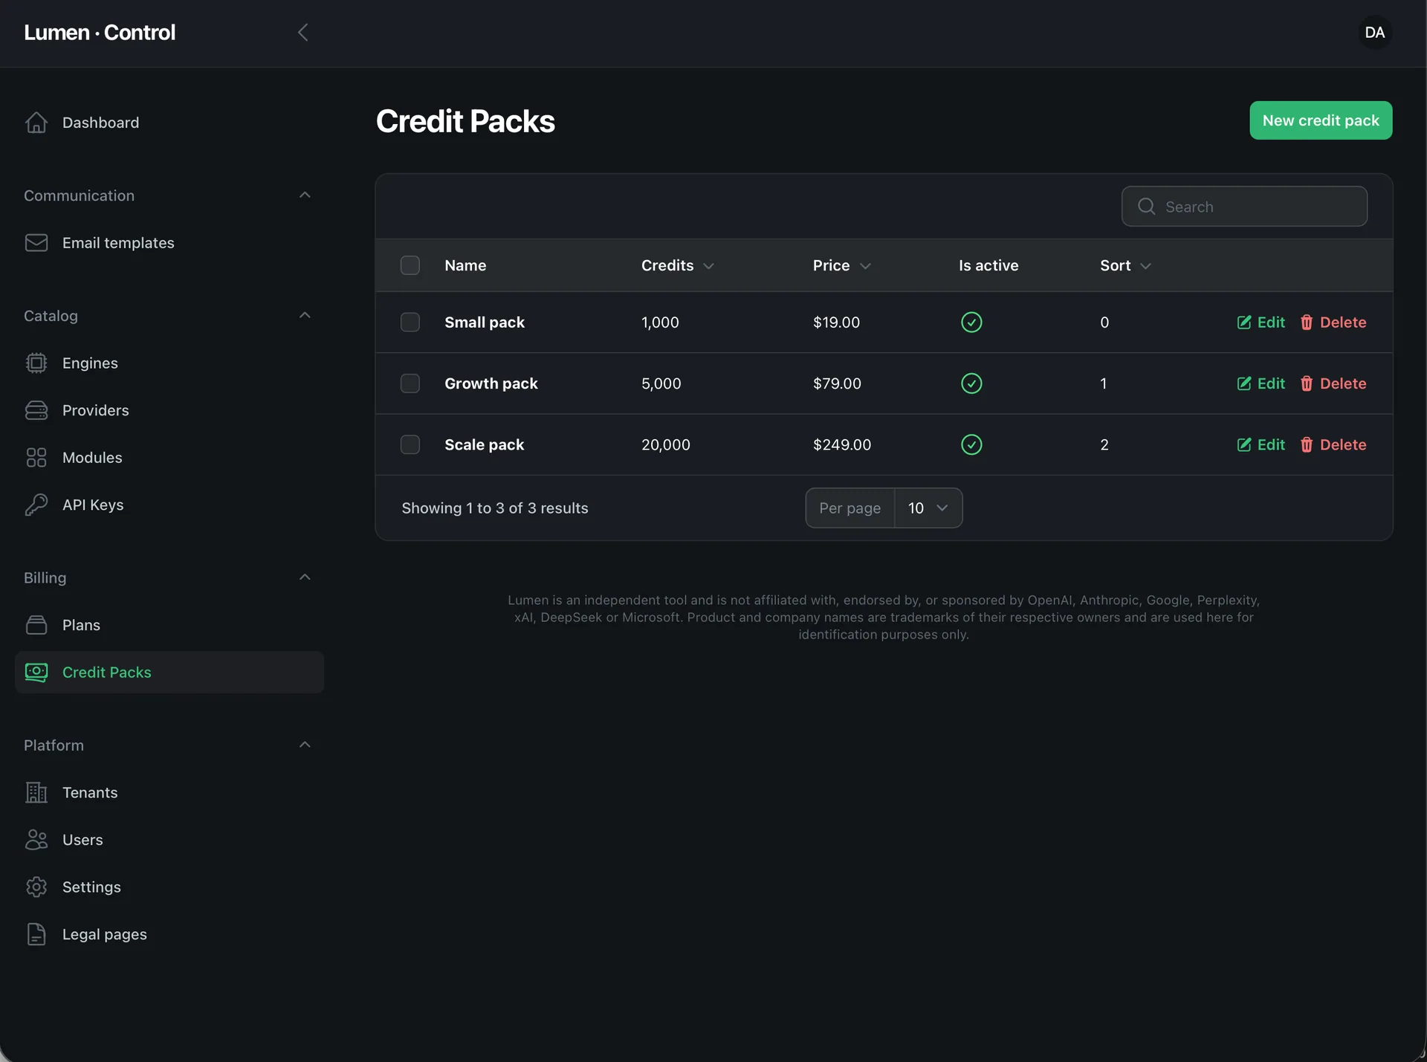Image resolution: width=1427 pixels, height=1062 pixels.
Task: Click the Search input field
Action: click(1244, 207)
